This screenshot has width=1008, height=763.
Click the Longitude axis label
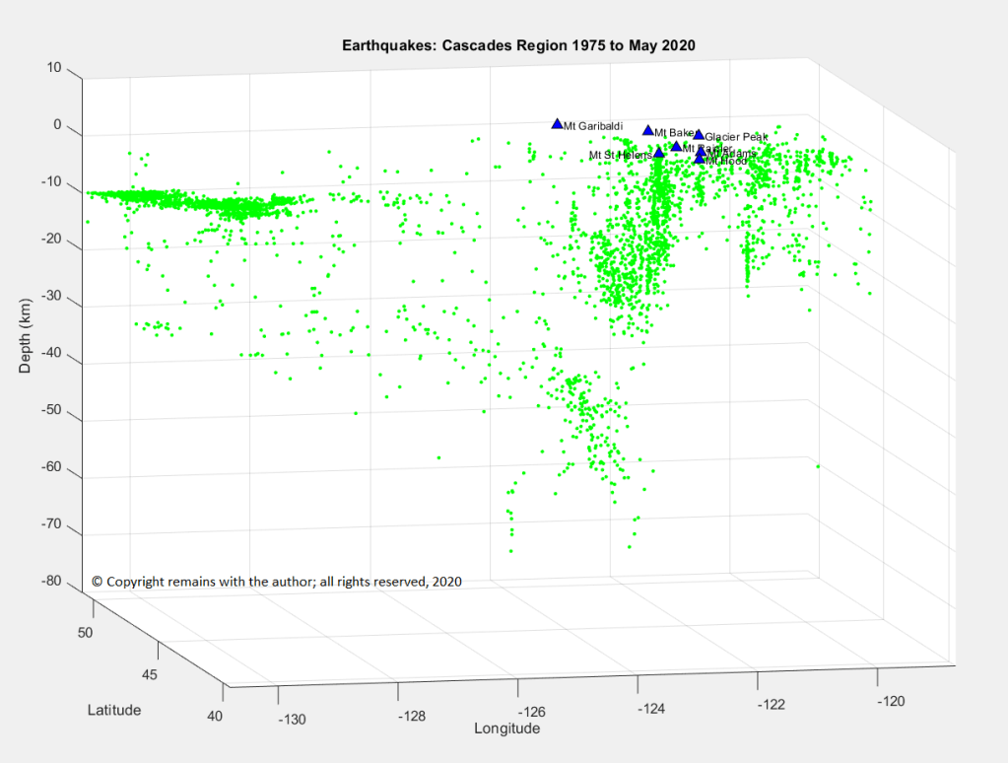coord(507,729)
